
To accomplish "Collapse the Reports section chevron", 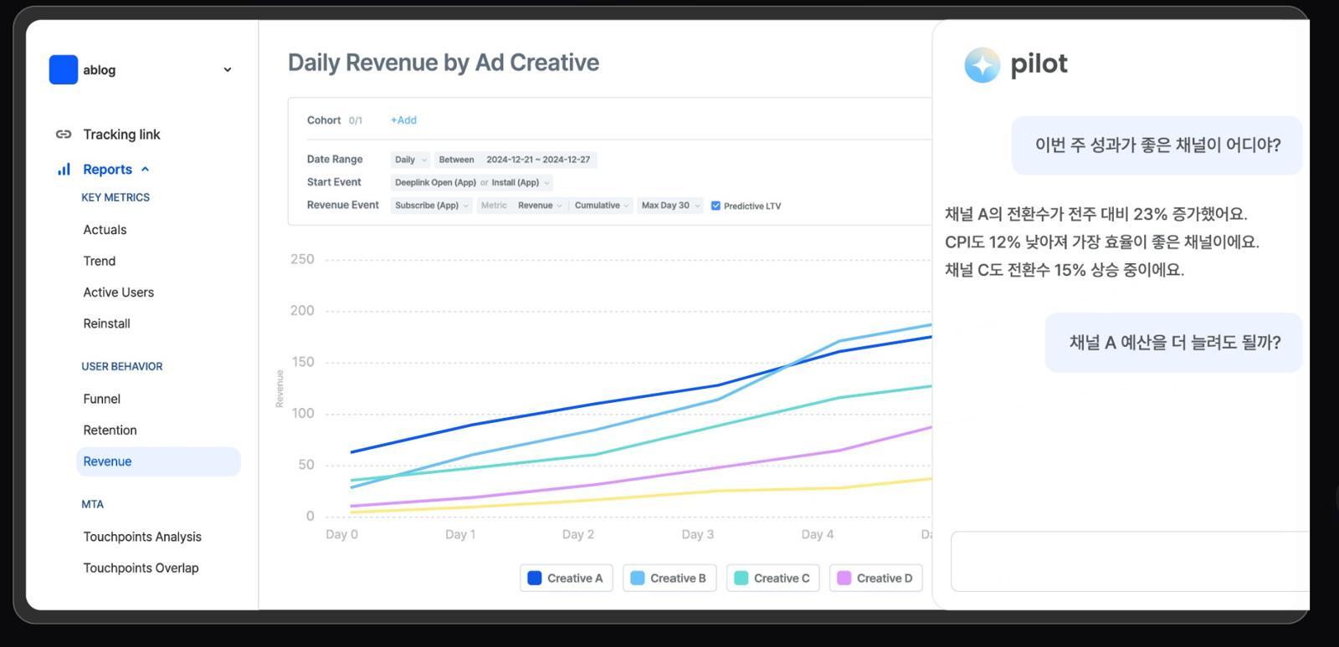I will click(x=146, y=169).
